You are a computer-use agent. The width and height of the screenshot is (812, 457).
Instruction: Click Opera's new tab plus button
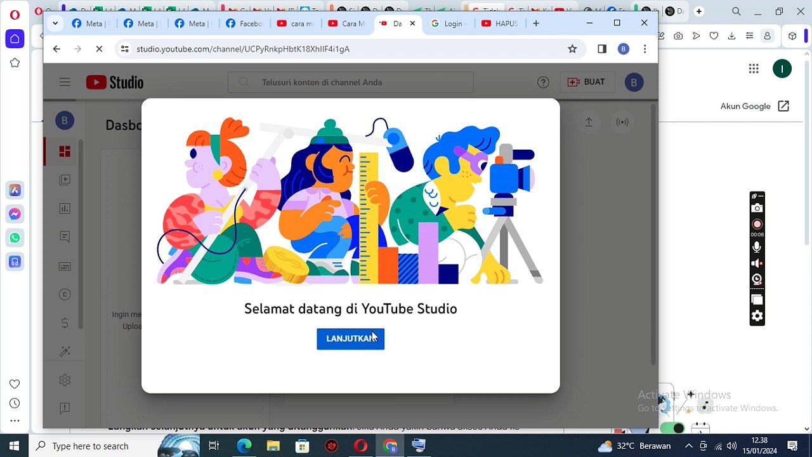[x=698, y=11]
